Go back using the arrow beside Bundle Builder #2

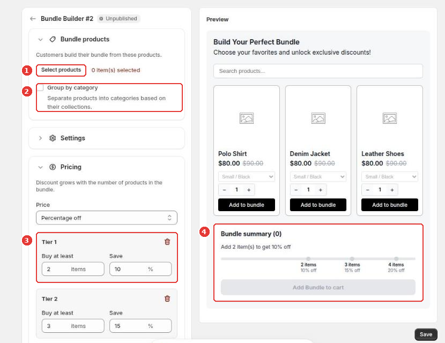(x=33, y=19)
